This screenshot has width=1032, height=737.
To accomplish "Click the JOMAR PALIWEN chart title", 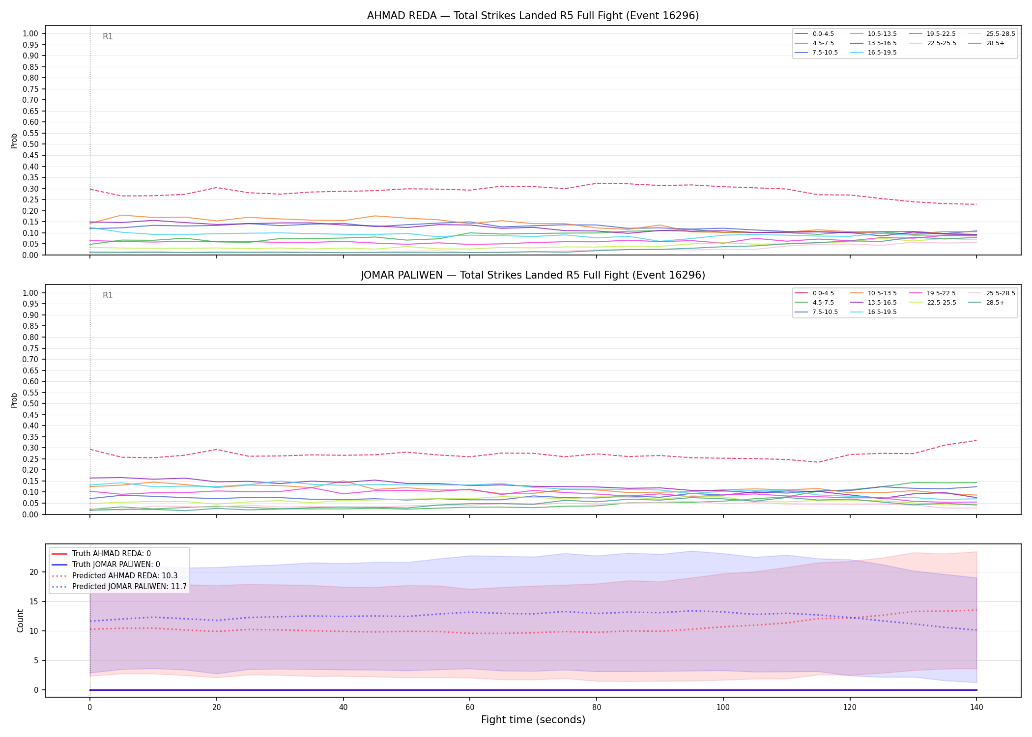I will tap(533, 275).
